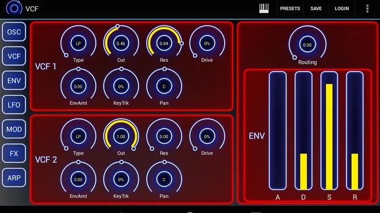Image resolution: width=380 pixels, height=213 pixels.
Task: Tap the app logo circle icon
Action: tap(14, 8)
